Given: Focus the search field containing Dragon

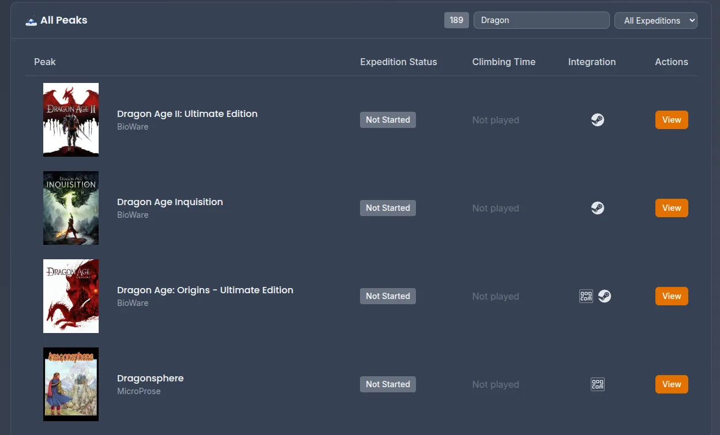Looking at the screenshot, I should click(x=542, y=20).
